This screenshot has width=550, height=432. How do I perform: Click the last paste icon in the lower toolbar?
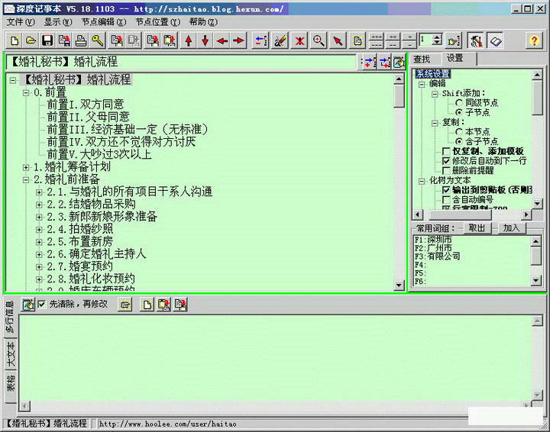(180, 305)
